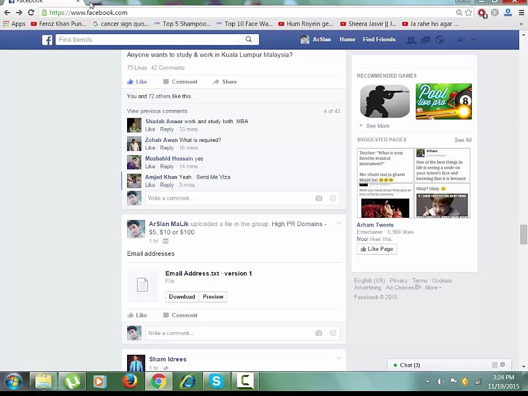This screenshot has height=396, width=528.
Task: Open options arrow on ArSlan MaLik post
Action: [x=338, y=223]
